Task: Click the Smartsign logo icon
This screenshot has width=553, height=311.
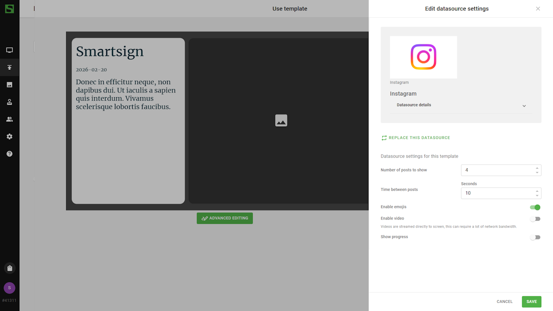Action: click(10, 9)
